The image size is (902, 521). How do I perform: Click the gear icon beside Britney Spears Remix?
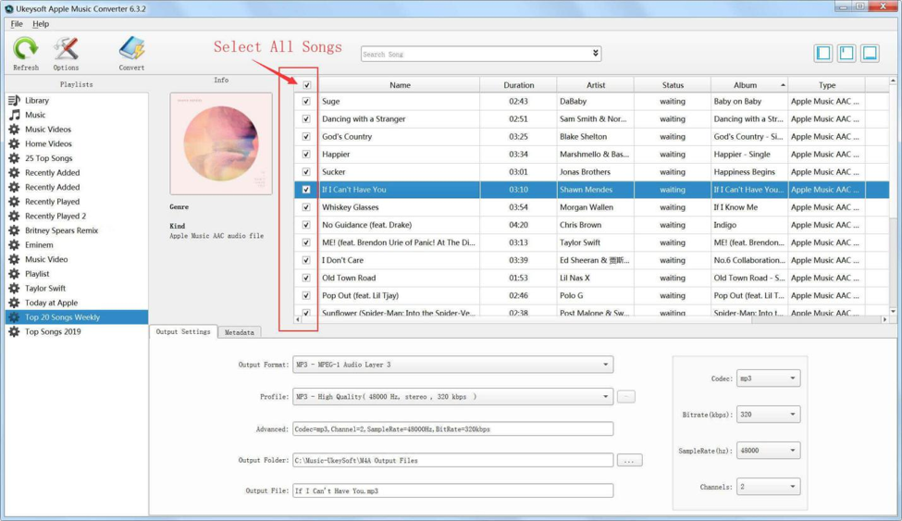(15, 230)
